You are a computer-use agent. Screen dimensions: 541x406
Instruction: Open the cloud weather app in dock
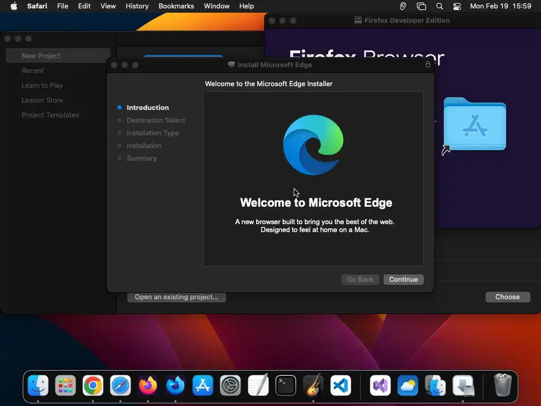[408, 385]
